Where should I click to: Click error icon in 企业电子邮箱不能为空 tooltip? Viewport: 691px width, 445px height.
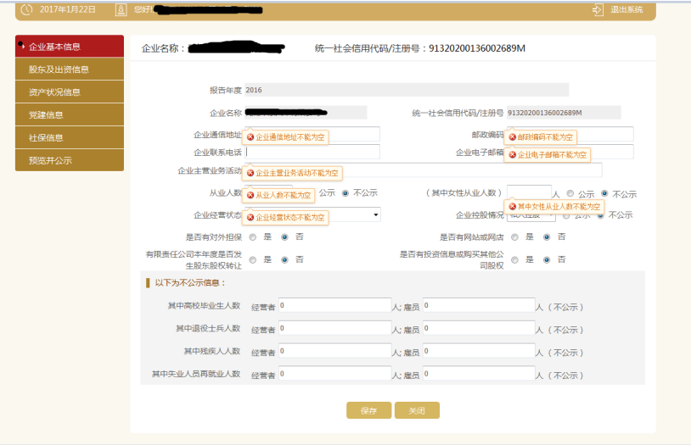click(x=512, y=155)
